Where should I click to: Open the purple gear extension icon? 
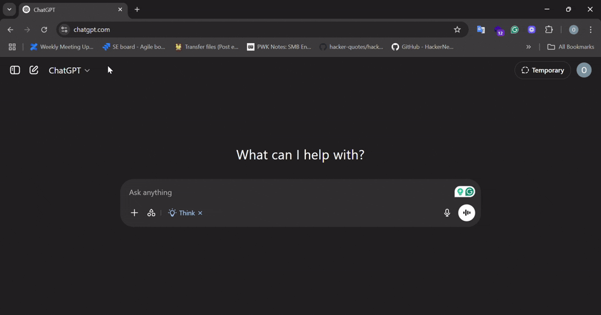coord(532,29)
